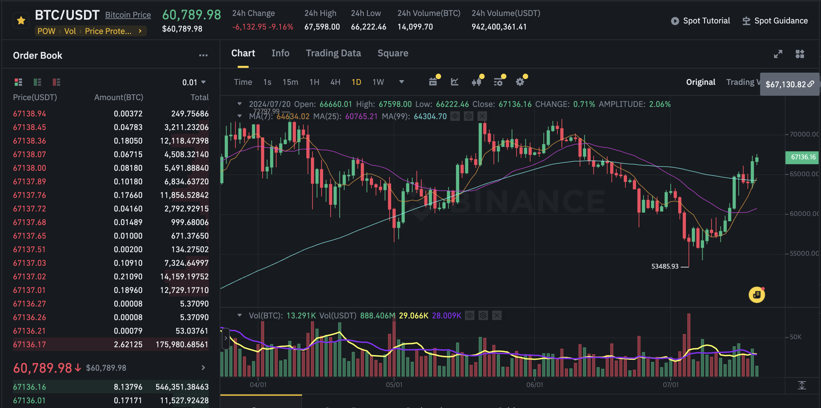821x408 pixels.
Task: Toggle visibility of MA indicator
Action: [x=455, y=116]
